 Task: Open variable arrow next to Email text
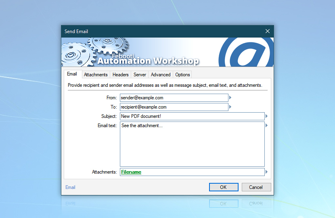click(266, 126)
